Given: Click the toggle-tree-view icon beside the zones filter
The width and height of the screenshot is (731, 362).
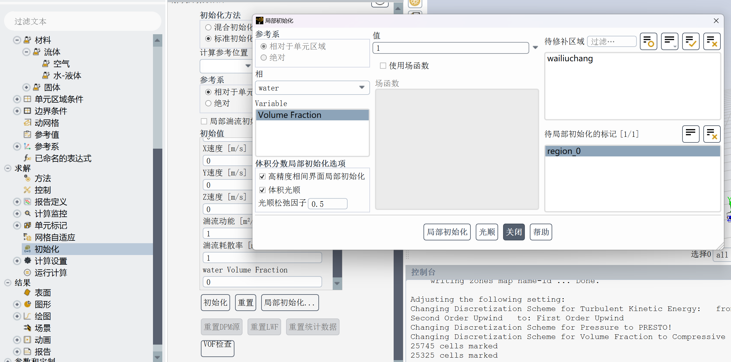Looking at the screenshot, I should 648,41.
